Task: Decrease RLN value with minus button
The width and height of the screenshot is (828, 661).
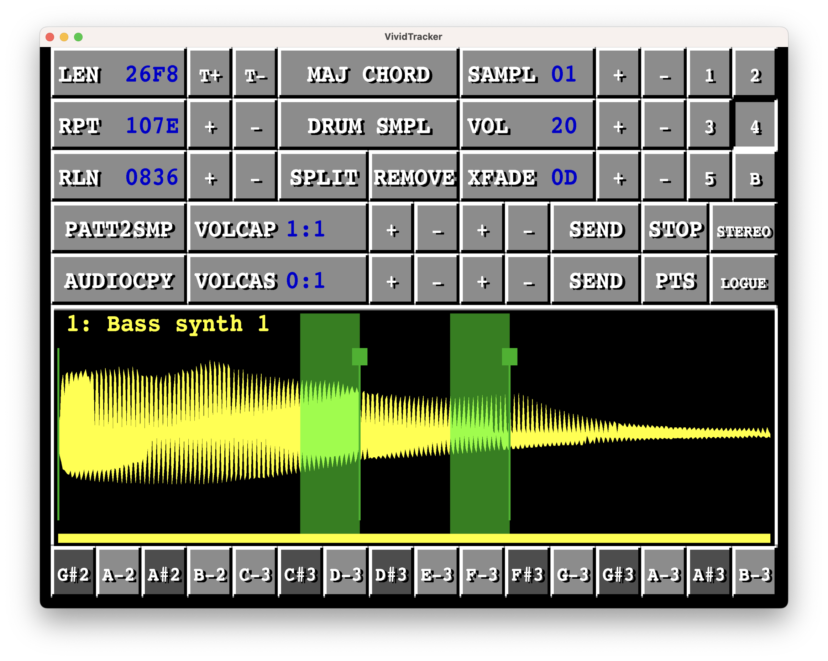Action: coord(255,177)
